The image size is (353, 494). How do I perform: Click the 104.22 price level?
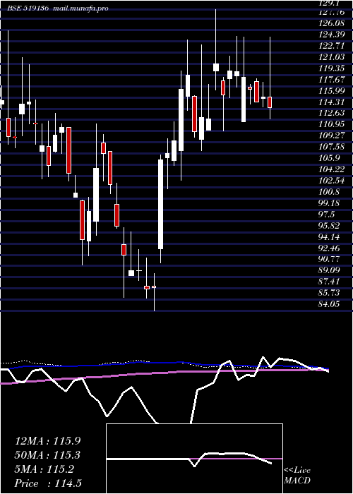point(333,169)
